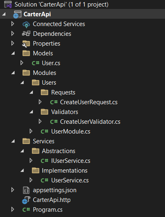Collapse the Modules folder
The image size is (165, 217).
tap(13, 72)
